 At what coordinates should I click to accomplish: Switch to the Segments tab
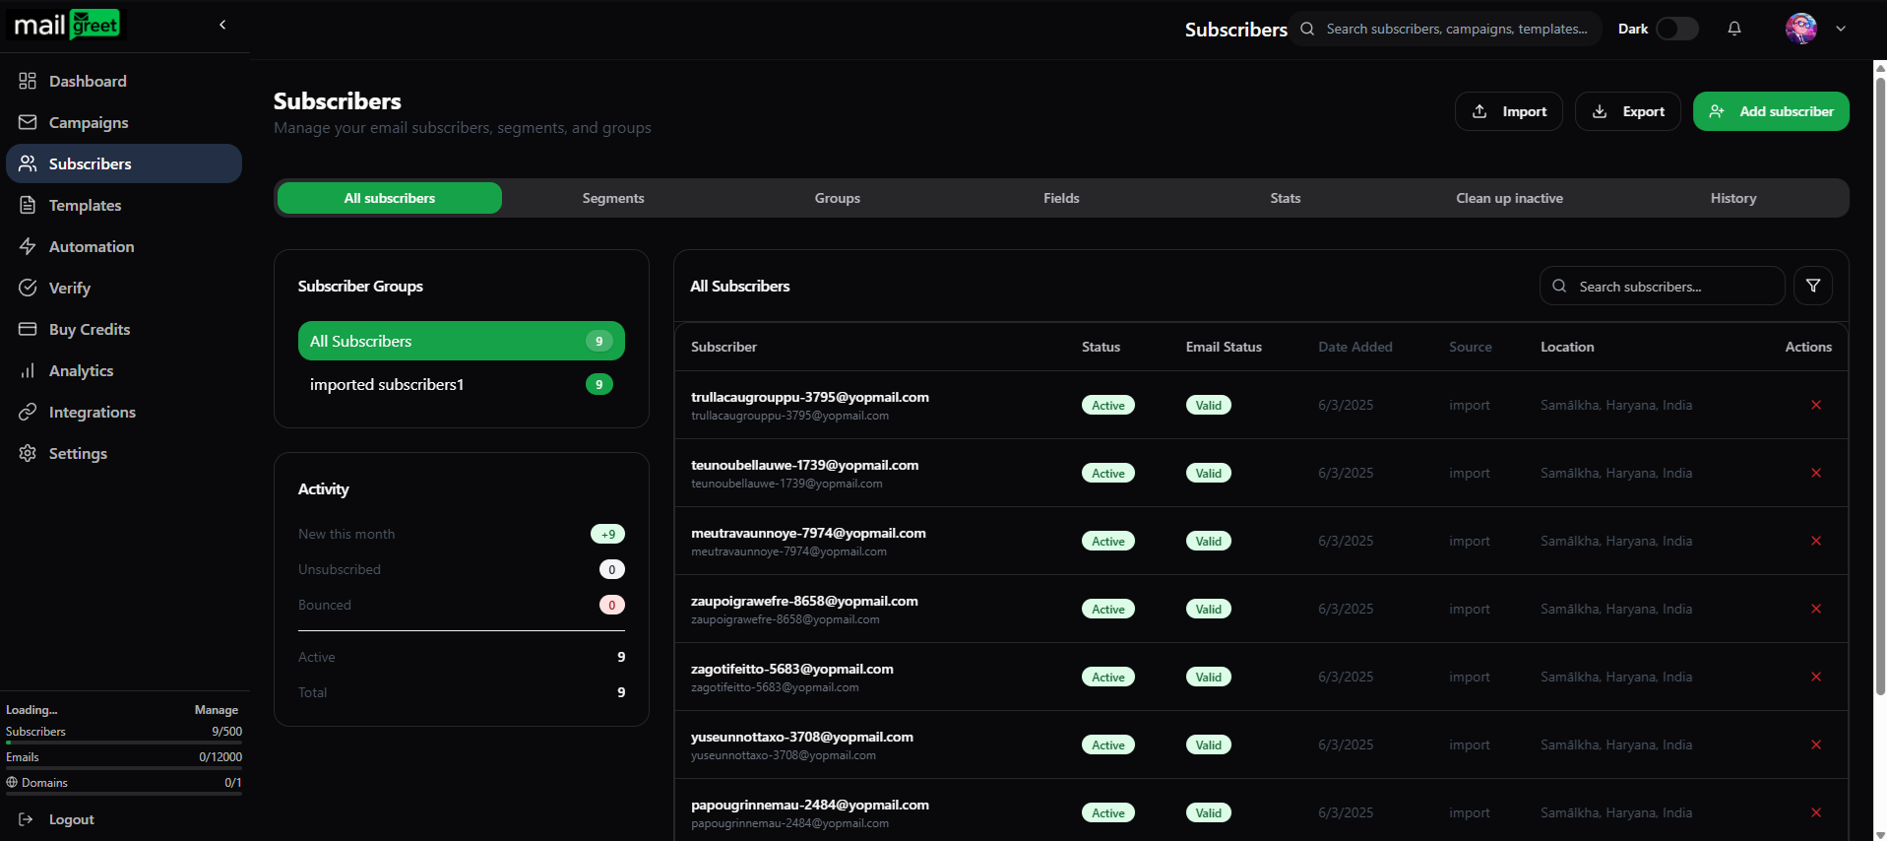pos(613,198)
